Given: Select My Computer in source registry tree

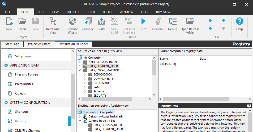Looking at the screenshot, I should click(92, 58).
